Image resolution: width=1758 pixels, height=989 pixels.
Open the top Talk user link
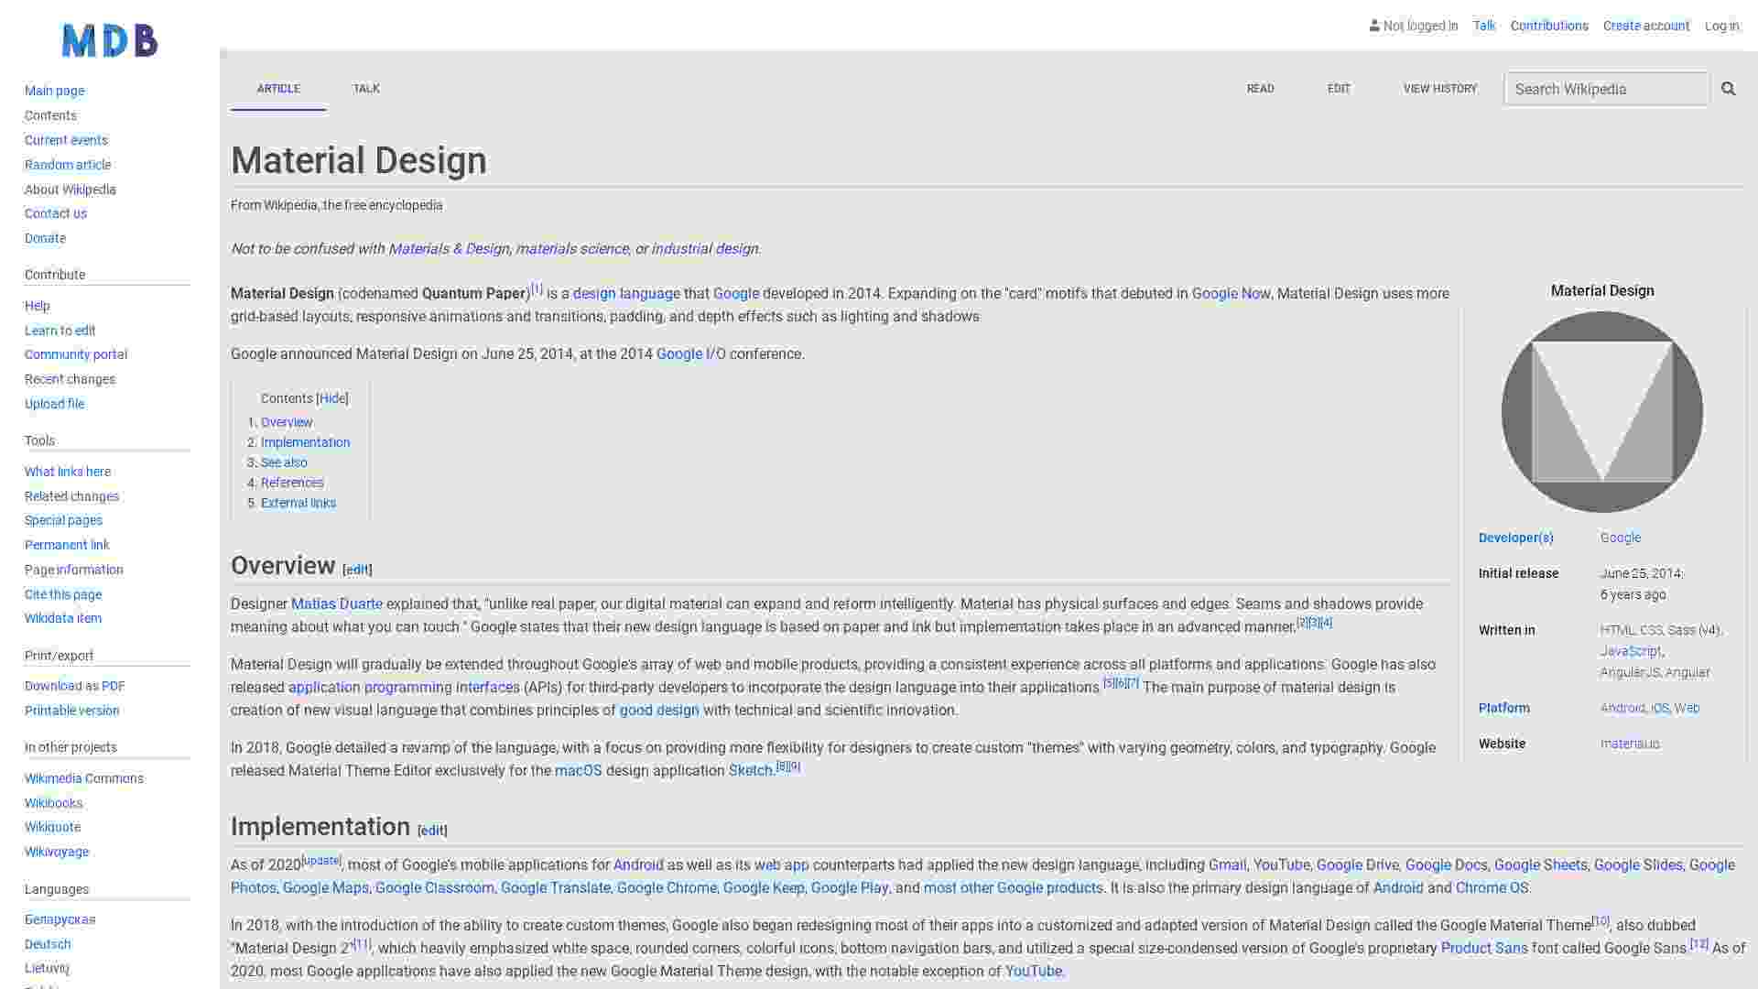[1484, 26]
